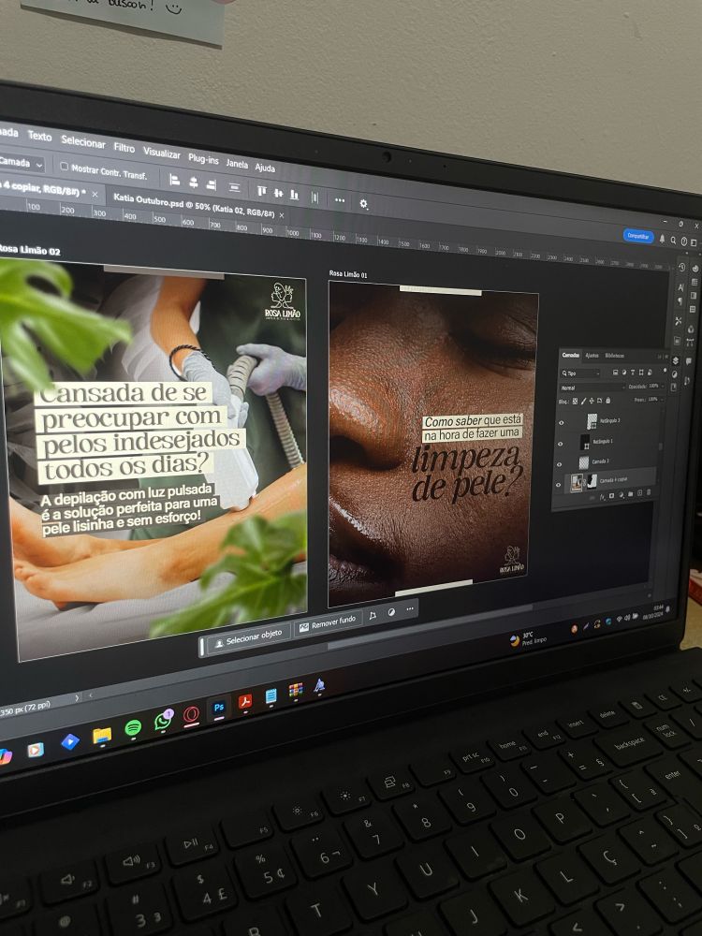Screen dimensions: 702x936
Task: Align left edges icon in options bar
Action: (174, 179)
